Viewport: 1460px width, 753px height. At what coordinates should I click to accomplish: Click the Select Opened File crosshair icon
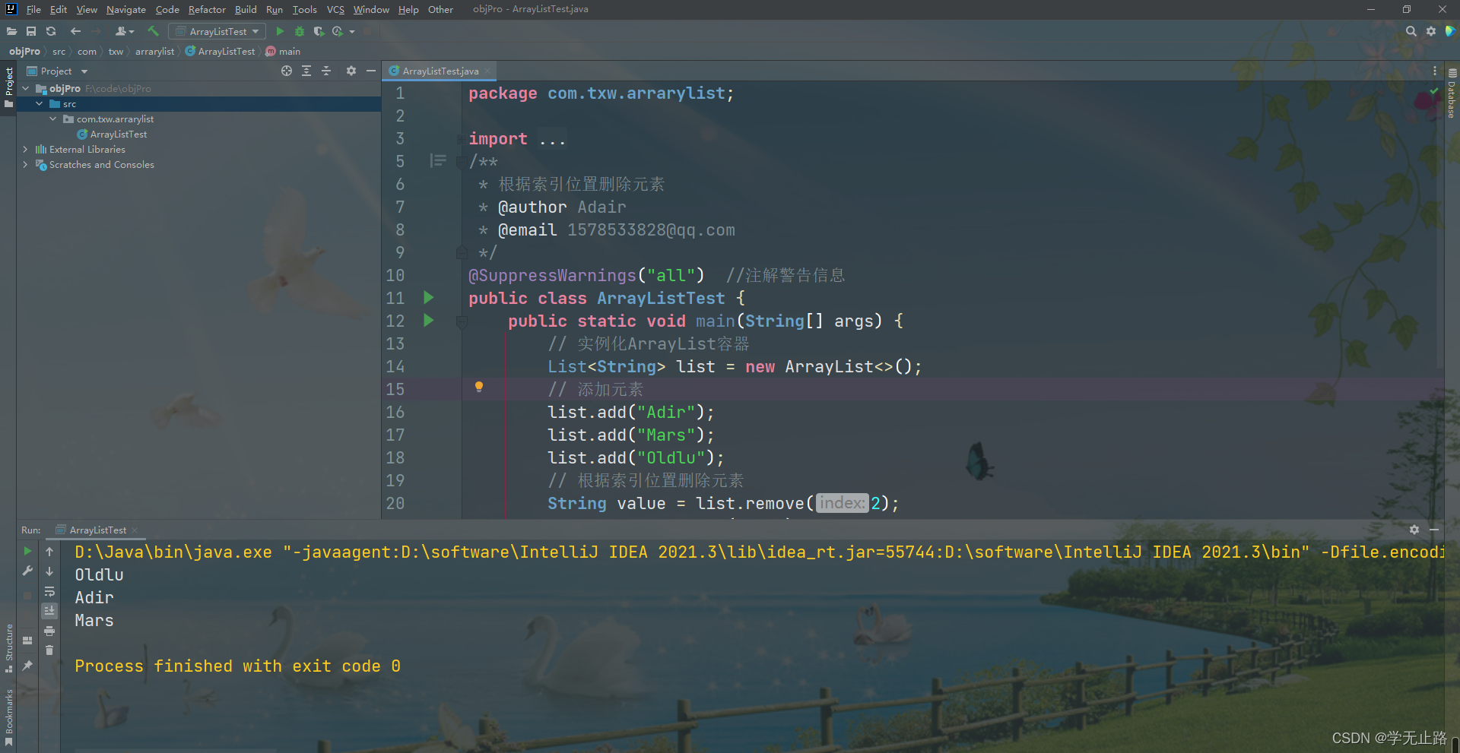287,71
